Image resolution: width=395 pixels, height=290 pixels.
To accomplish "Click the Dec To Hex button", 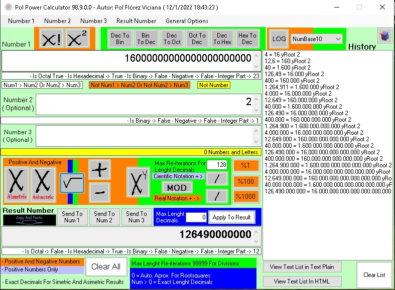I will point(222,39).
